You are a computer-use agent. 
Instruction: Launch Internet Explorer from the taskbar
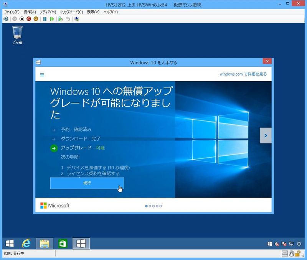[x=26, y=244]
